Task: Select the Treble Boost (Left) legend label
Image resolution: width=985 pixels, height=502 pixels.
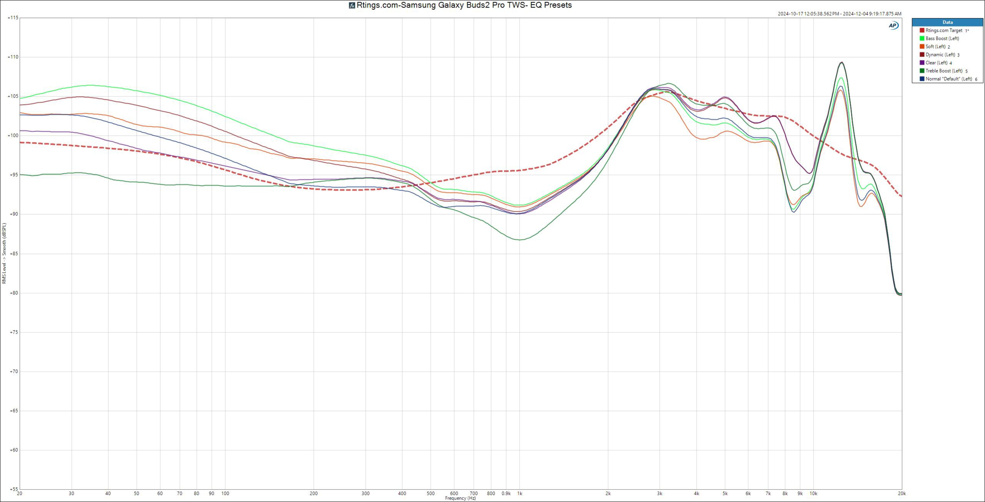Action: [944, 71]
